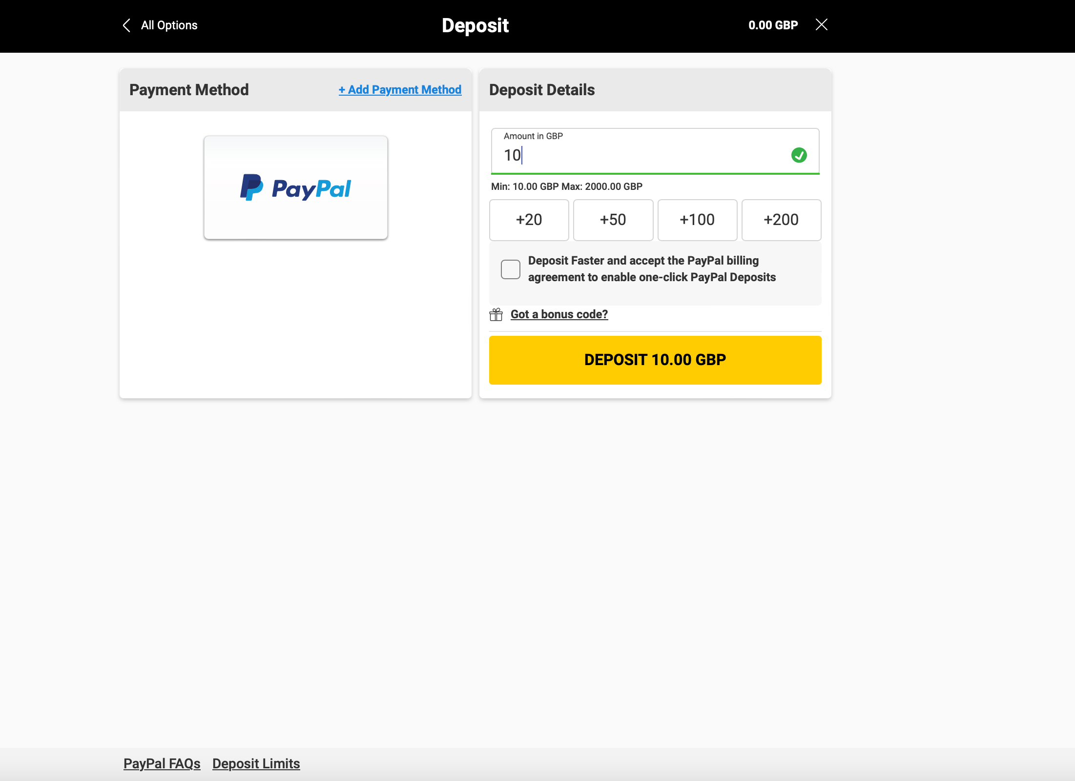Add +50 to the deposit amount
This screenshot has height=781, width=1075.
[x=613, y=220]
